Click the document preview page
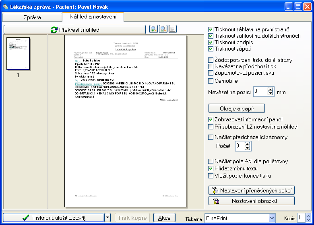 (x=125, y=121)
